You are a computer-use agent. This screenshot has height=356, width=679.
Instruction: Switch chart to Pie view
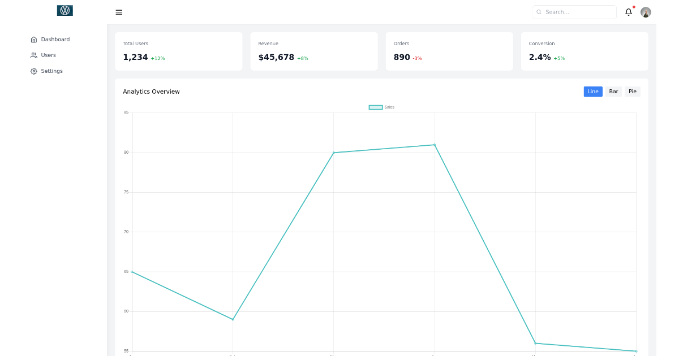click(x=632, y=91)
